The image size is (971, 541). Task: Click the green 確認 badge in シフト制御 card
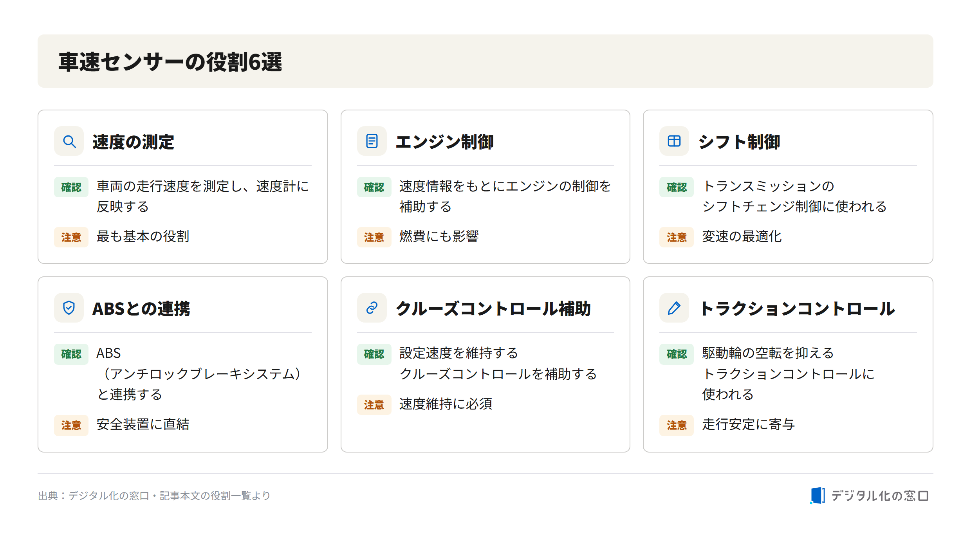coord(677,187)
